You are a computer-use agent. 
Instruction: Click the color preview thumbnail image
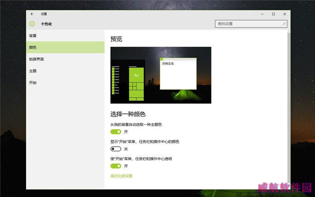click(161, 75)
